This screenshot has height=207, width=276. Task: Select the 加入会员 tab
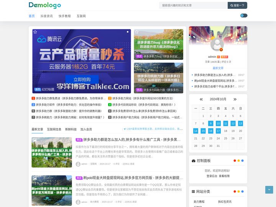click(x=86, y=130)
